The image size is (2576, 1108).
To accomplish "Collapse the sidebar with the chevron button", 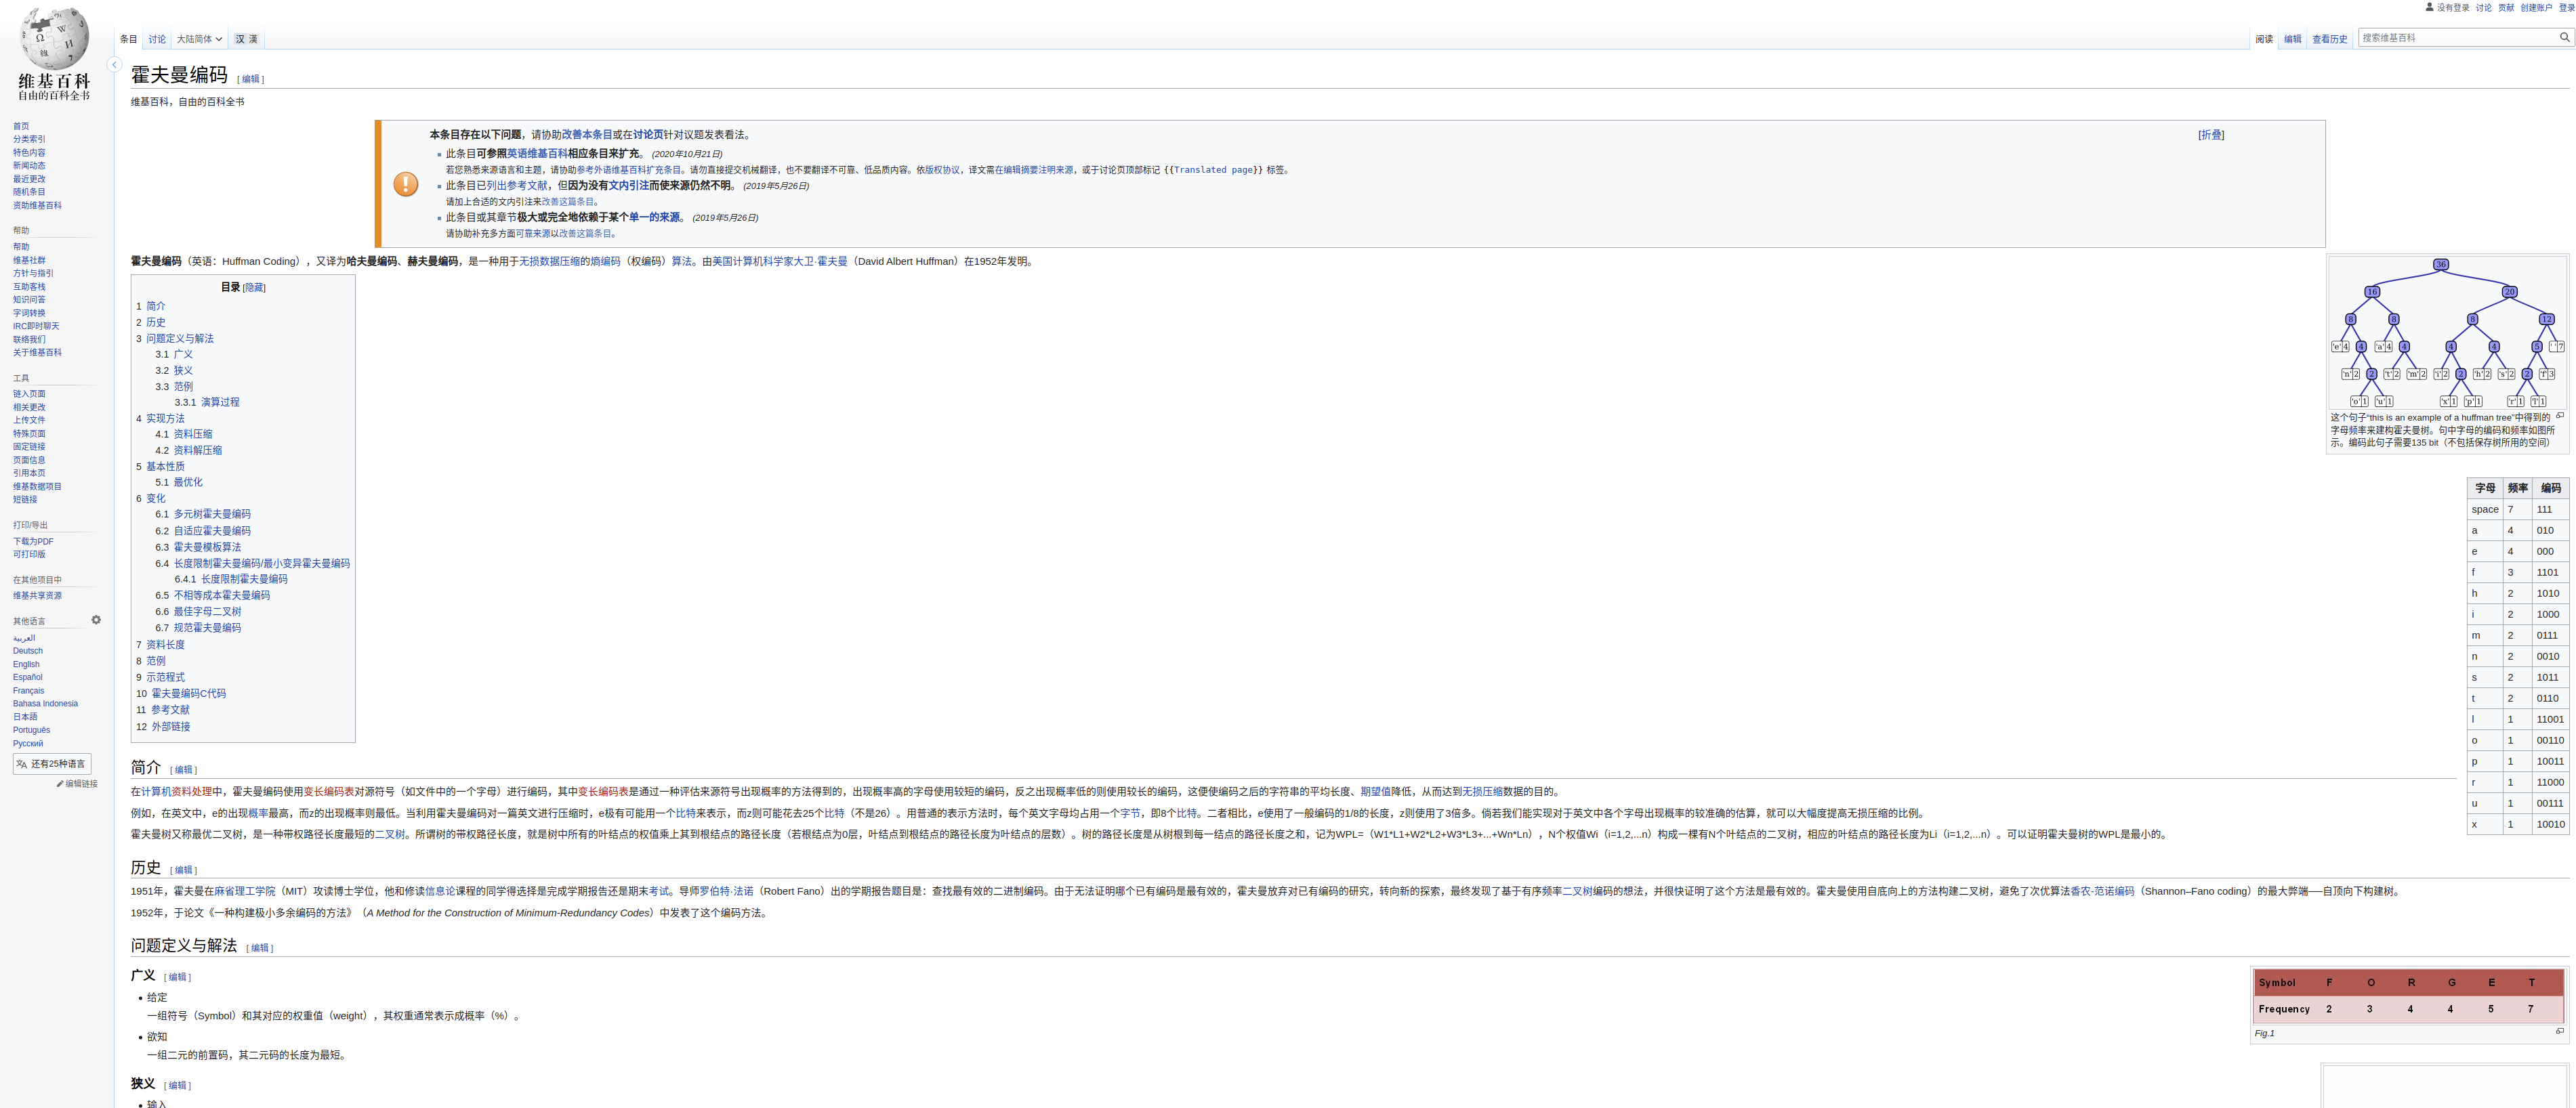I will (x=115, y=65).
